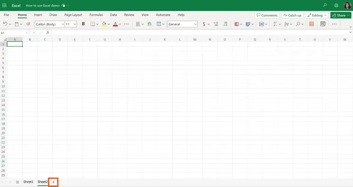The width and height of the screenshot is (353, 187).
Task: Expand the AutoSum dropdown arrow
Action: pos(280,24)
